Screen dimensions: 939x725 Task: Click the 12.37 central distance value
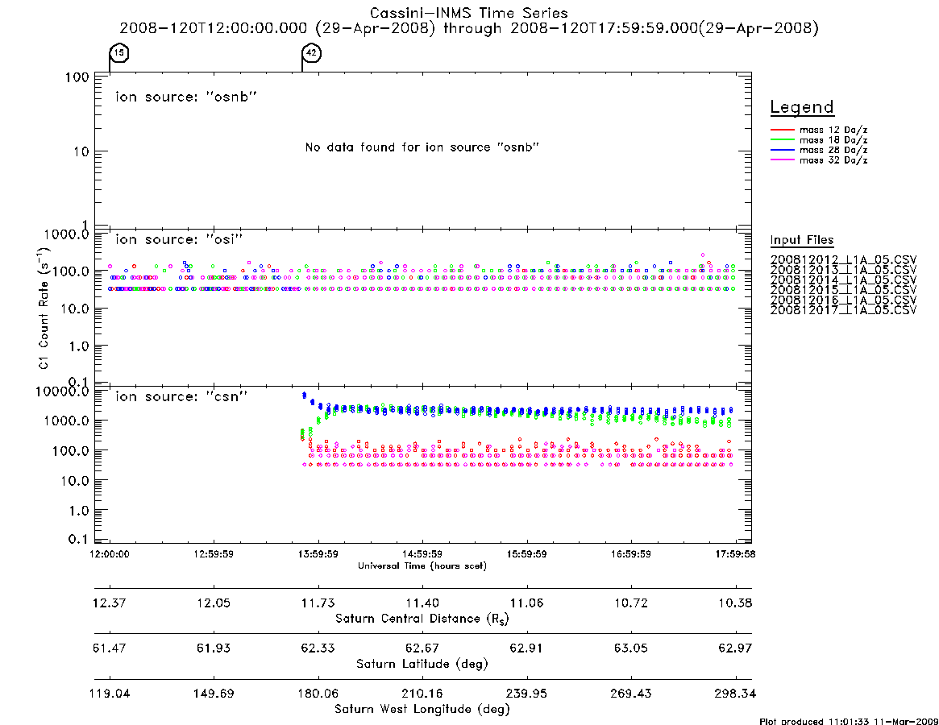coord(110,603)
